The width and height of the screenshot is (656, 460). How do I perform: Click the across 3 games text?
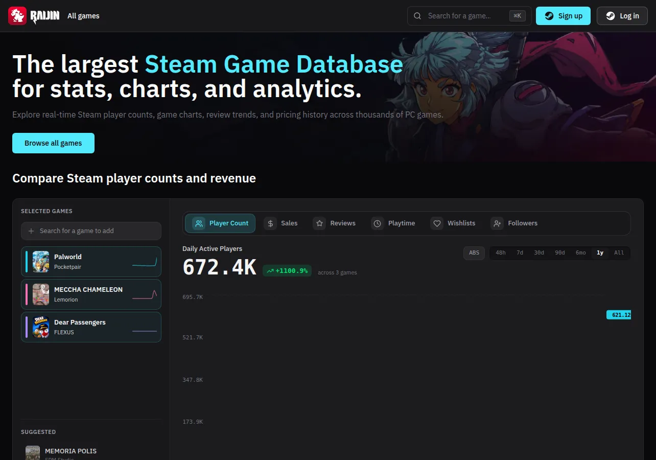[337, 272]
